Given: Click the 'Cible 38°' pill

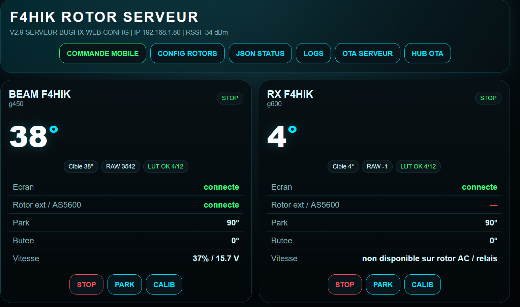Looking at the screenshot, I should point(81,166).
